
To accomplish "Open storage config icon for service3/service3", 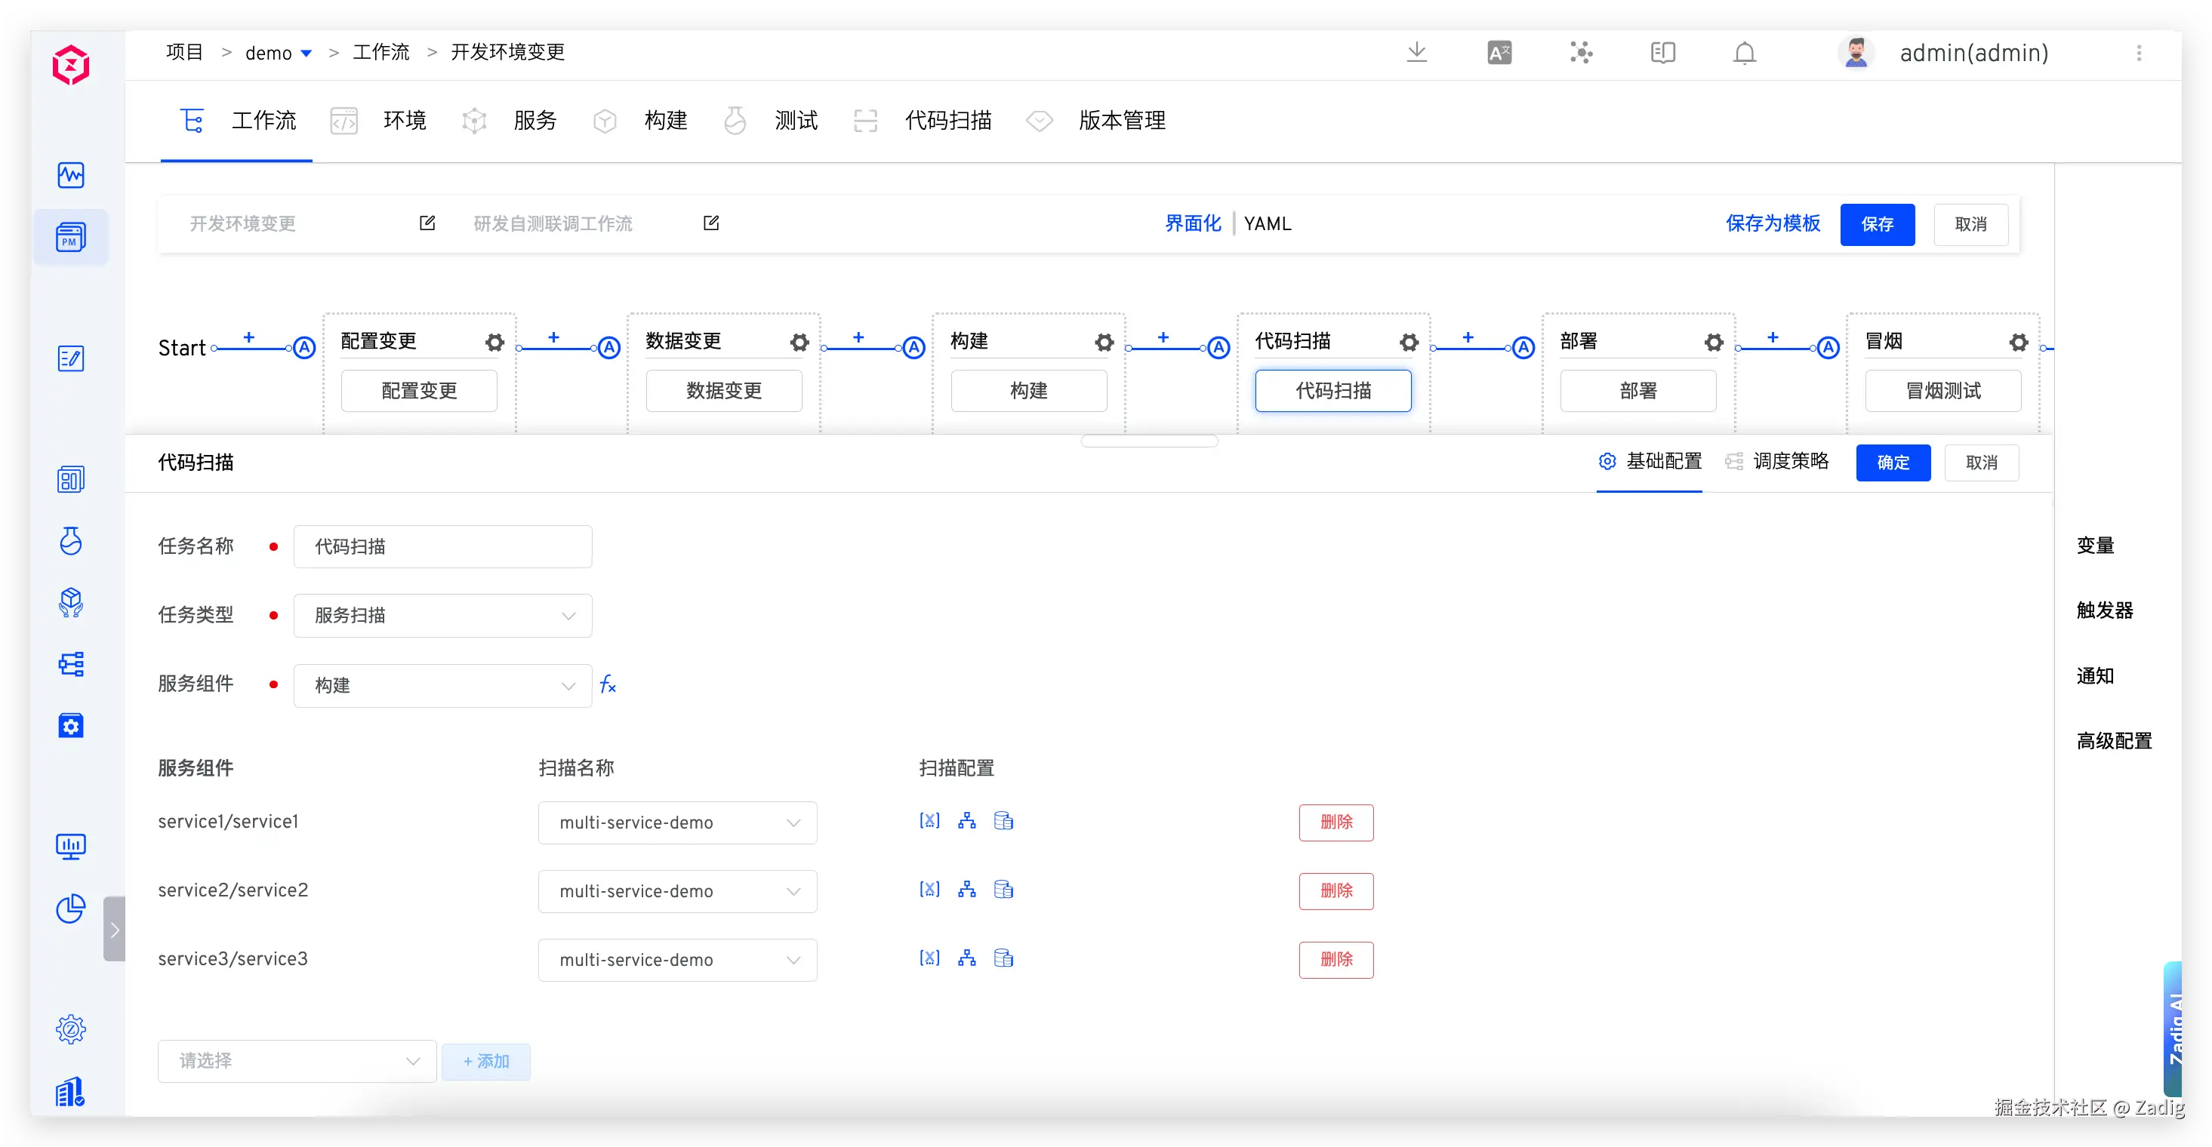I will [x=1003, y=958].
